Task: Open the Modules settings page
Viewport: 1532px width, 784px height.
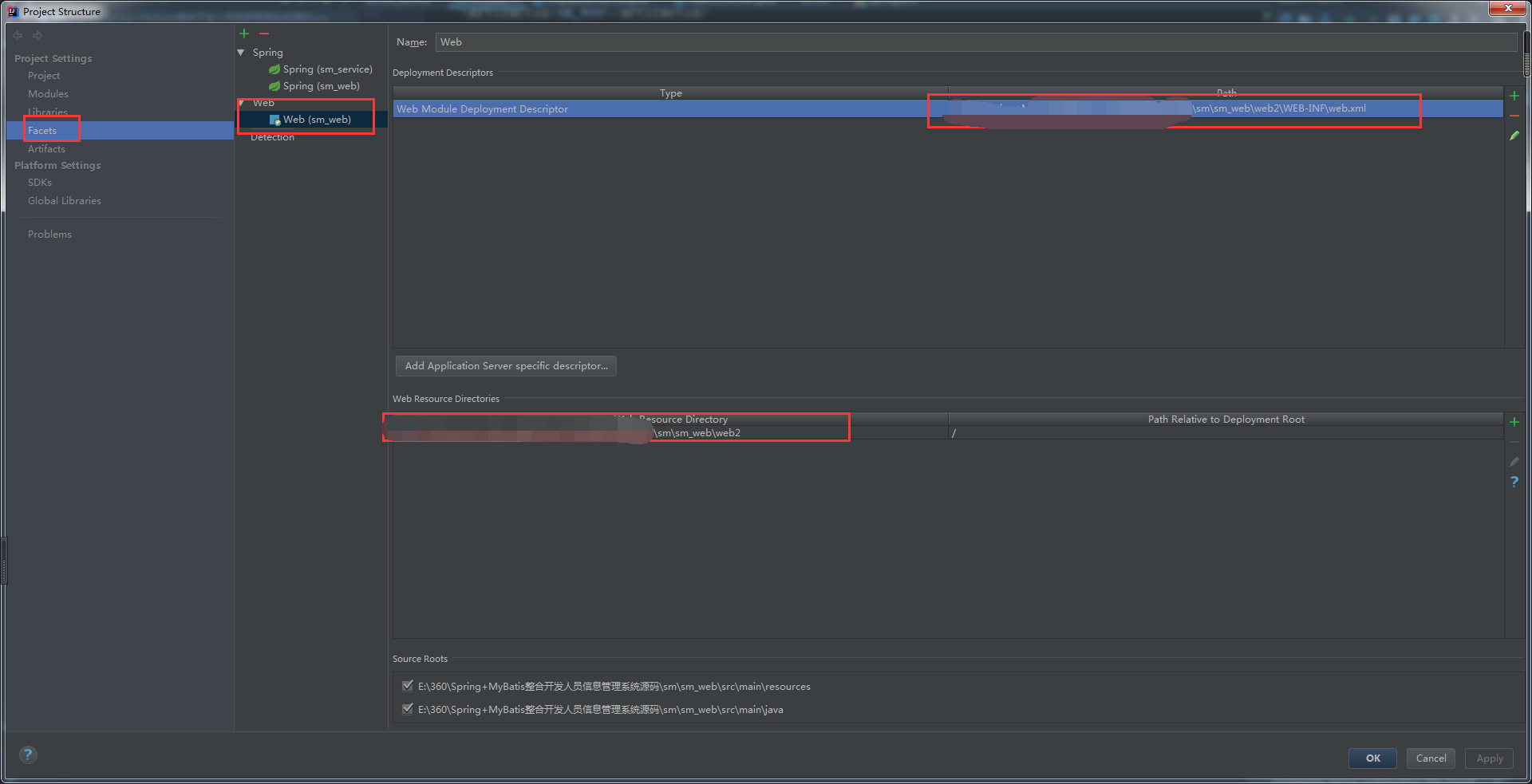Action: 48,94
